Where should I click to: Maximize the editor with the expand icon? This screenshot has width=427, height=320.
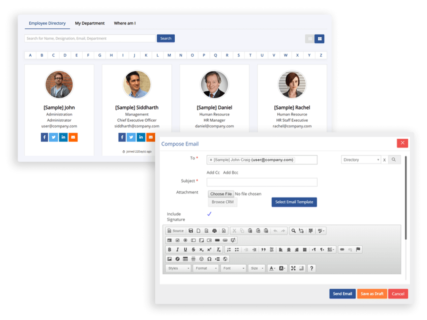pos(293,268)
